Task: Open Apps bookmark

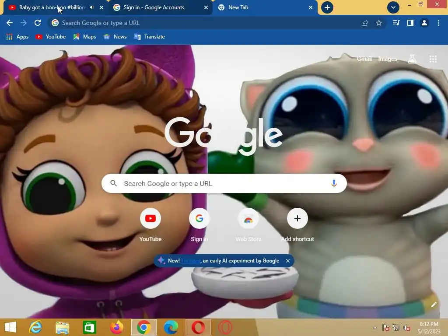Action: pyautogui.click(x=17, y=37)
